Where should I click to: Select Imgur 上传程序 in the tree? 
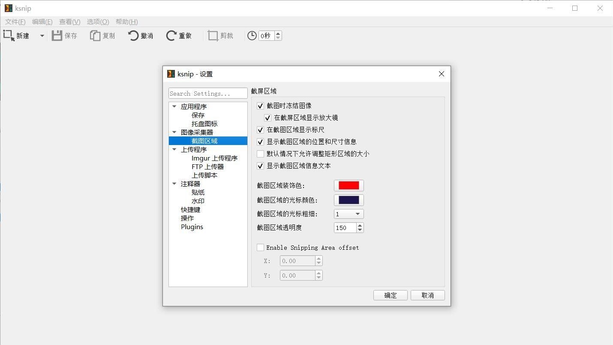click(214, 158)
